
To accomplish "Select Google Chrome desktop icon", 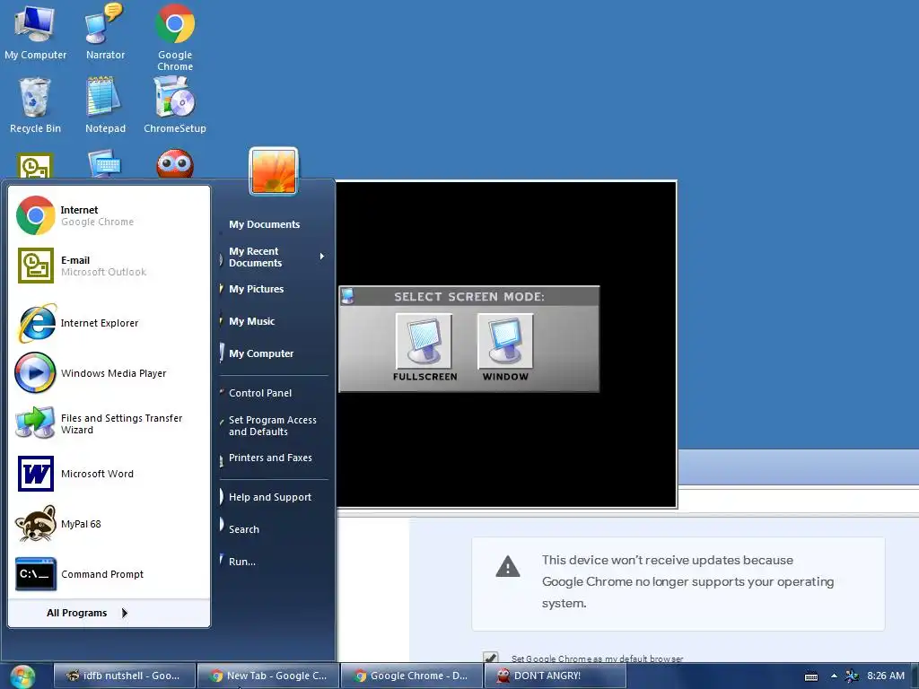I will pos(175,36).
